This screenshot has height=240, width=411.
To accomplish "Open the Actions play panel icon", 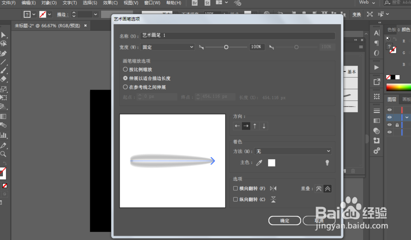I will [x=376, y=67].
